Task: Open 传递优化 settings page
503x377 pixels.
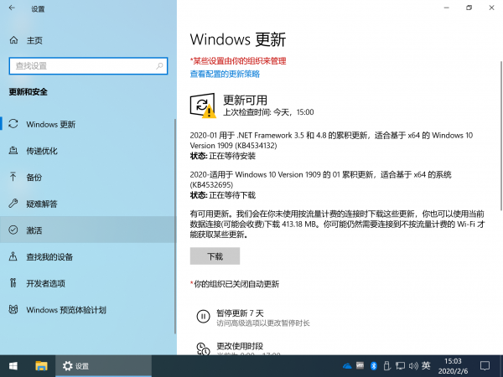Action: [87, 151]
